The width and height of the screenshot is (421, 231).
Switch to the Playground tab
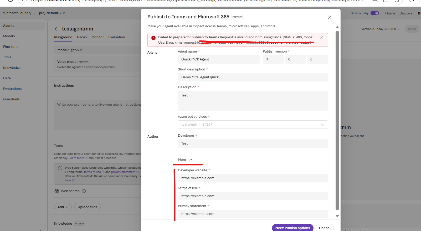coord(63,37)
